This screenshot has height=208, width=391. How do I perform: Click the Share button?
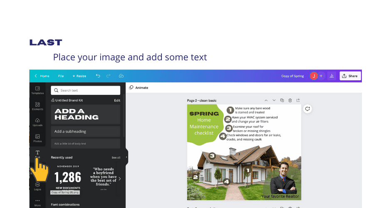[x=350, y=76]
